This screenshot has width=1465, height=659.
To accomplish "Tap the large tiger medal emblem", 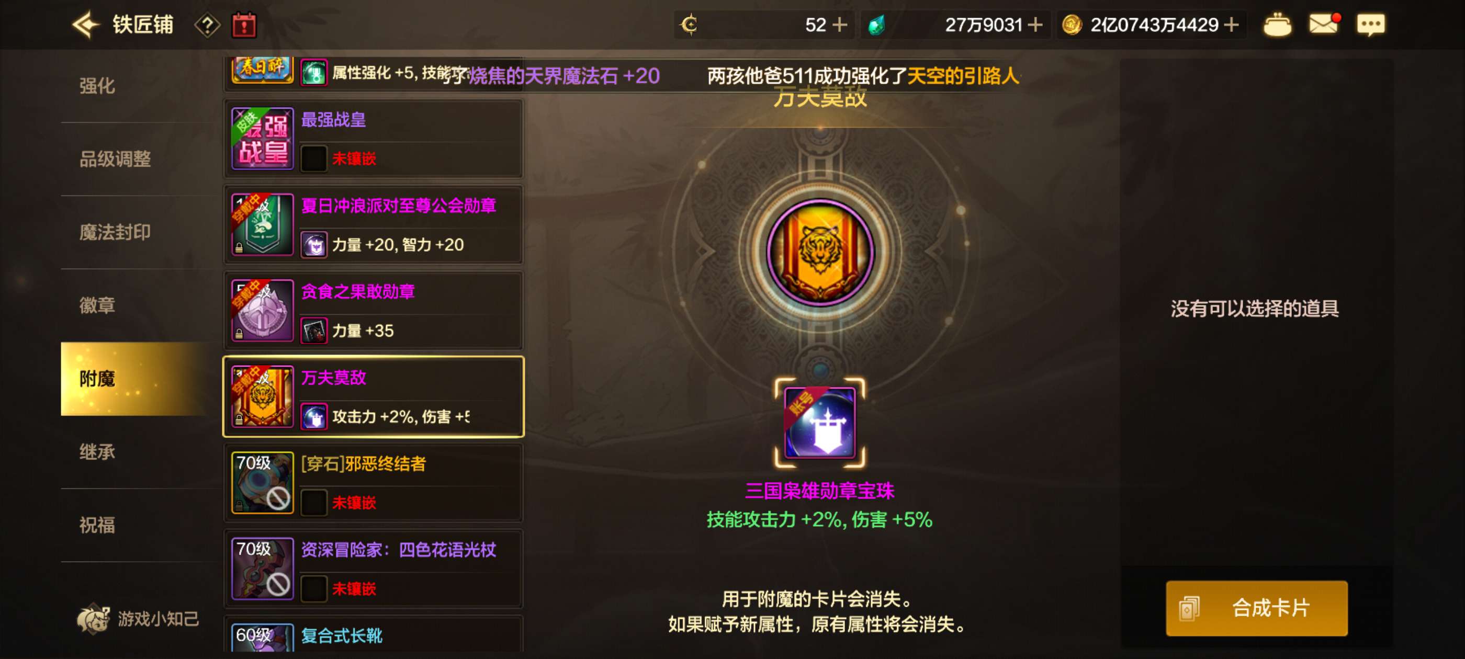I will point(819,253).
